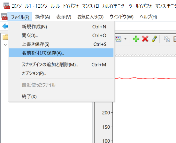Screen dimensions: 176x143
Task: Click the MMC toolbox icon in menu bar
Action: point(4,17)
